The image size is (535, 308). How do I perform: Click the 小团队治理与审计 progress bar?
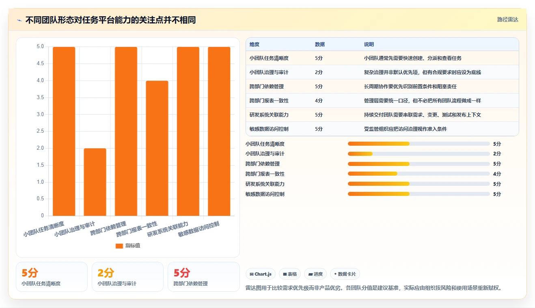pyautogui.click(x=419, y=154)
